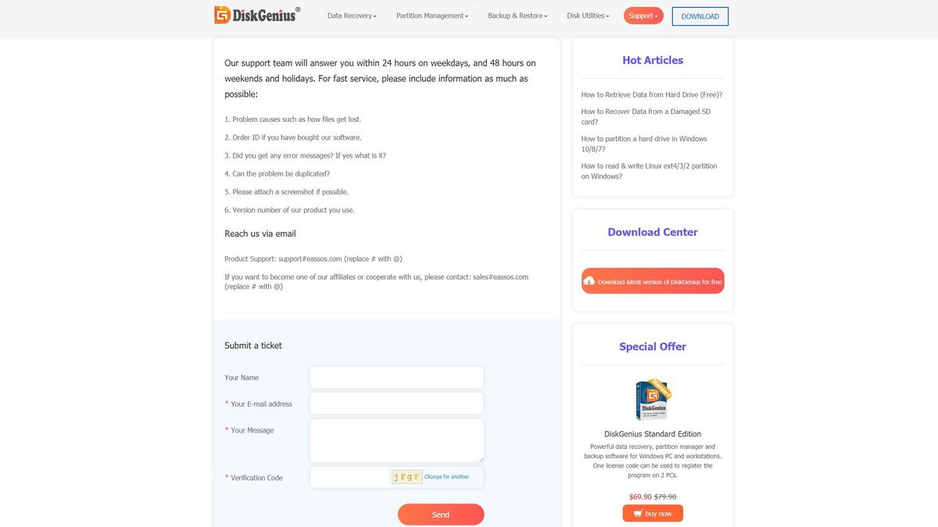This screenshot has width=938, height=527.
Task: Open the Support menu
Action: point(643,16)
